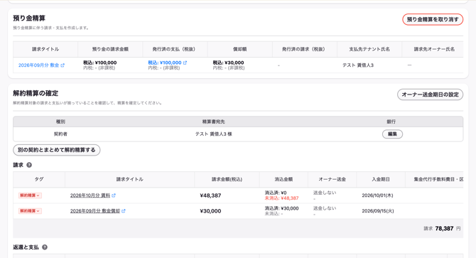Click the 発行済の支払（税抜） column header
The width and height of the screenshot is (476, 258).
[x=175, y=49]
